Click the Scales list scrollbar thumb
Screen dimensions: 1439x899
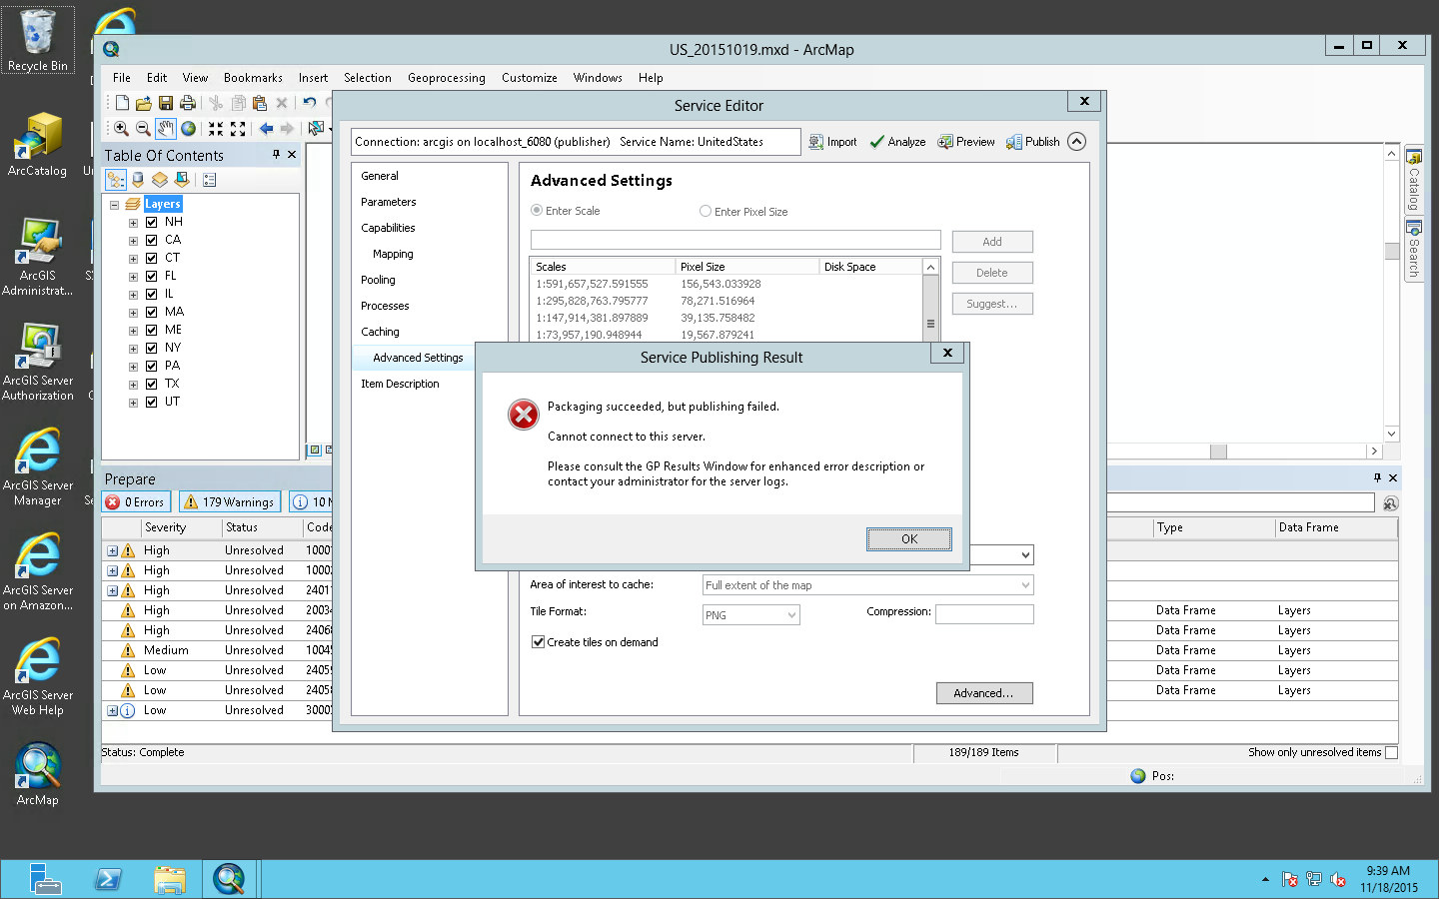click(930, 324)
